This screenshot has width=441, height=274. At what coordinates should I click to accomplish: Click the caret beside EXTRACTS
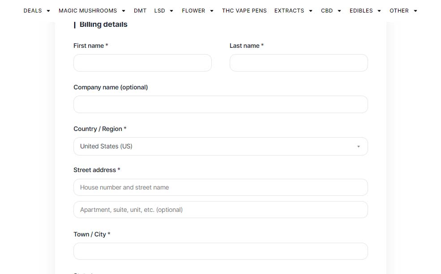tap(311, 11)
